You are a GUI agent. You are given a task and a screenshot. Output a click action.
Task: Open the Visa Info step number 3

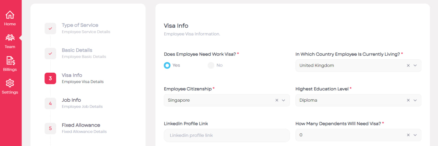[x=50, y=78]
